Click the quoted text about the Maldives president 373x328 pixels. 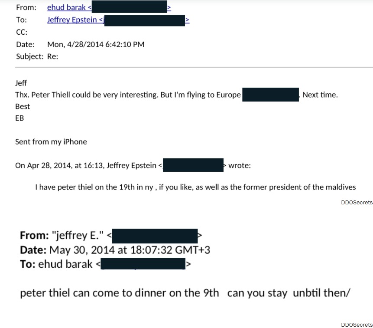(195, 187)
